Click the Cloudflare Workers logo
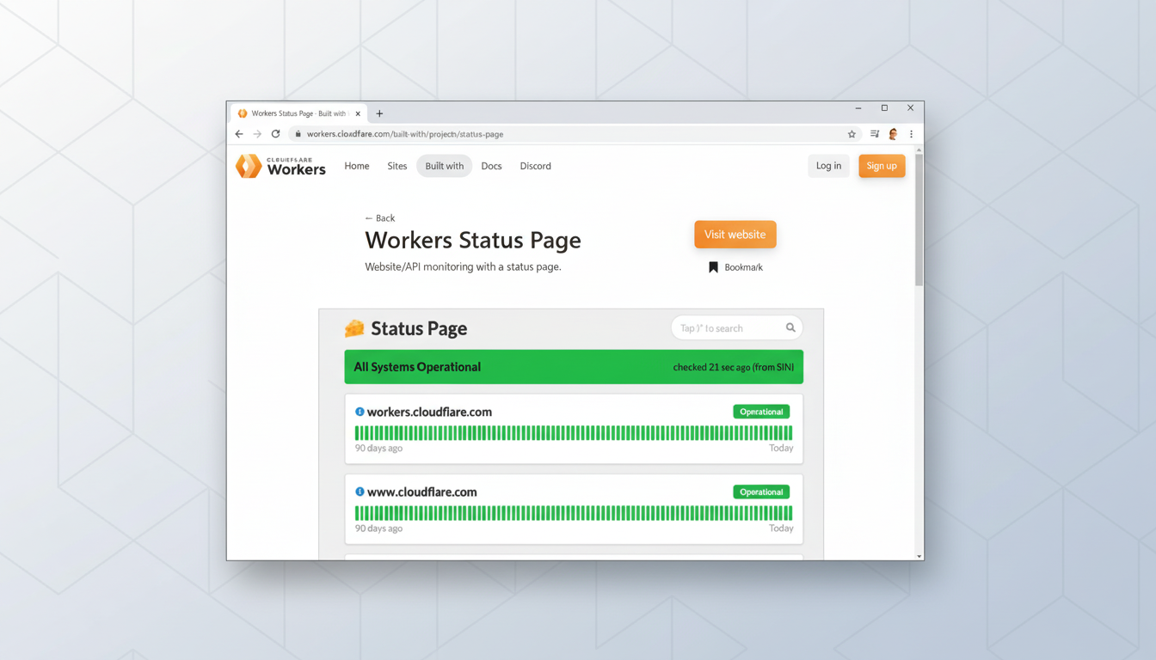Image resolution: width=1156 pixels, height=660 pixels. tap(280, 166)
